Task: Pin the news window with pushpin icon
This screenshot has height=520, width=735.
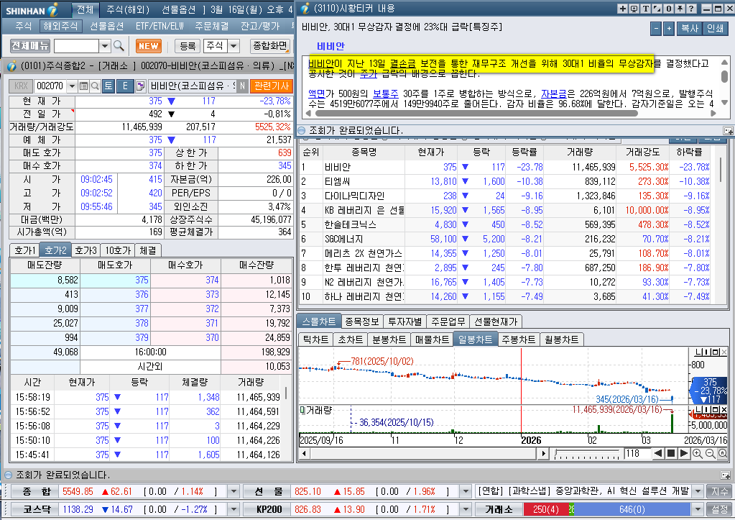Action: [x=680, y=9]
